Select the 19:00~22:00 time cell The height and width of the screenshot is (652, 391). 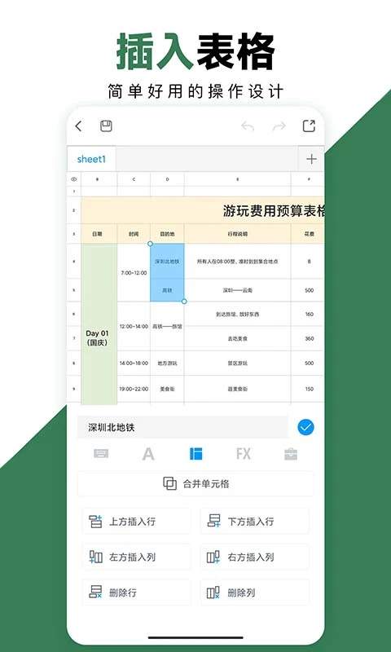point(134,389)
